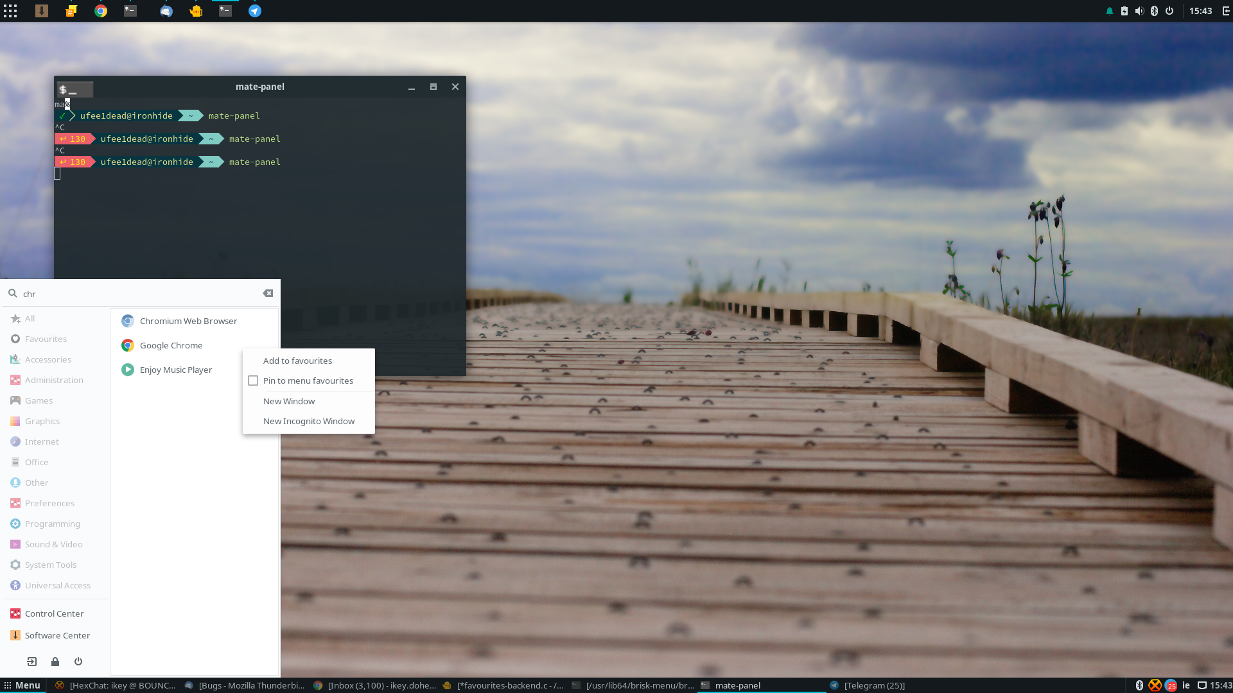
Task: Select the Other category
Action: pos(57,483)
